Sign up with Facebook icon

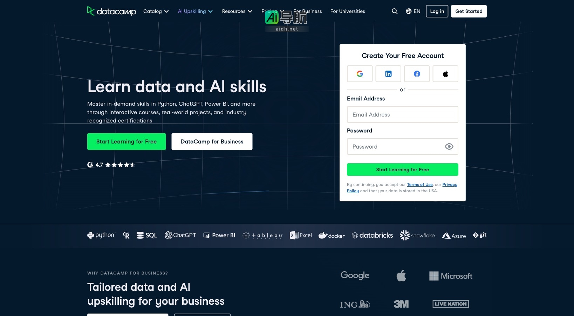coord(417,74)
